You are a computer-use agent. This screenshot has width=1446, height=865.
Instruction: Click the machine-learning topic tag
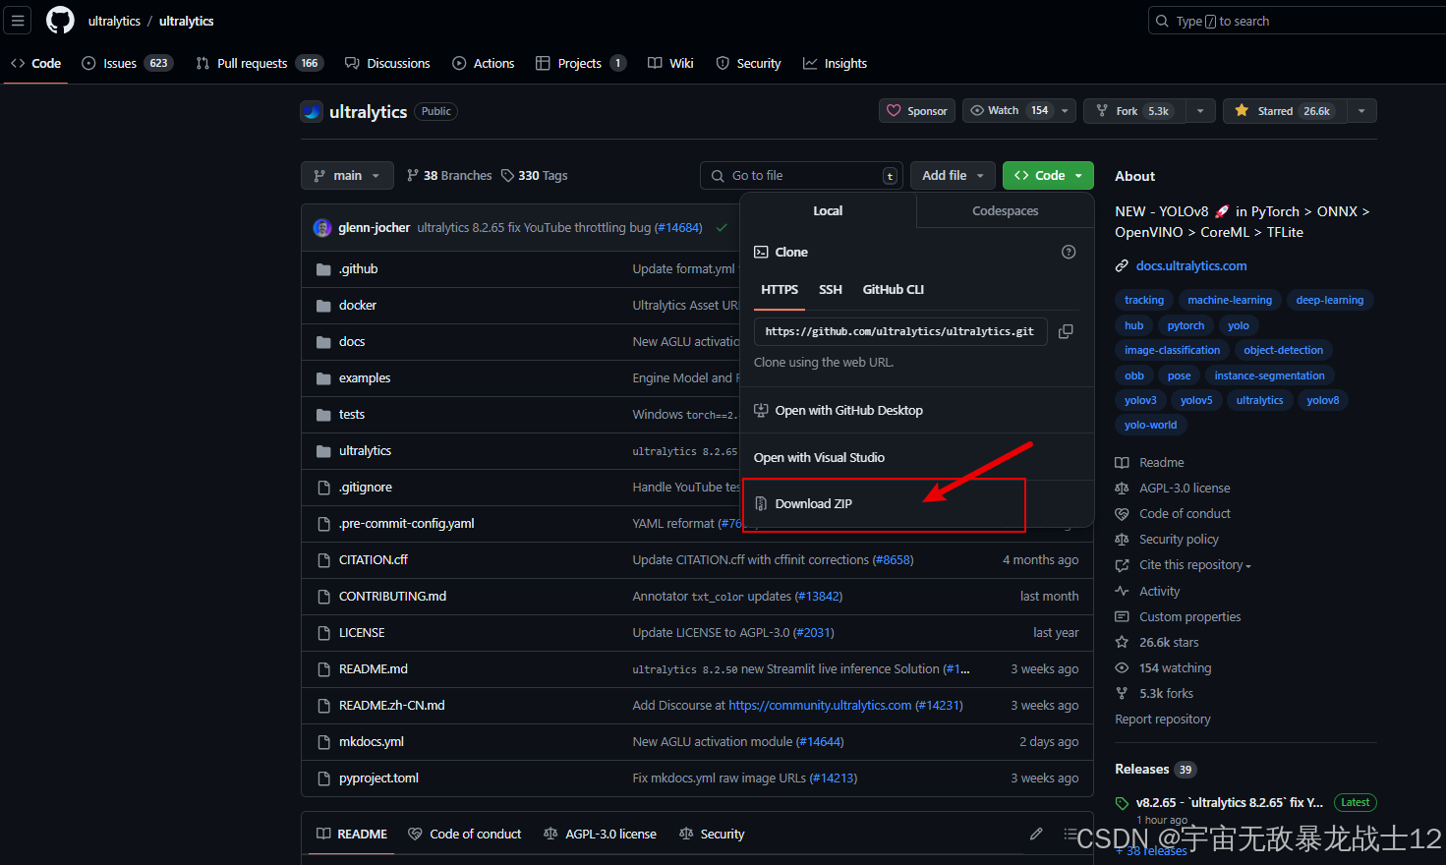[x=1230, y=301]
